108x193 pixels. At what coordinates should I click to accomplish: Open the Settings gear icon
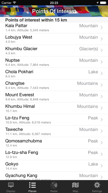pos(97,185)
